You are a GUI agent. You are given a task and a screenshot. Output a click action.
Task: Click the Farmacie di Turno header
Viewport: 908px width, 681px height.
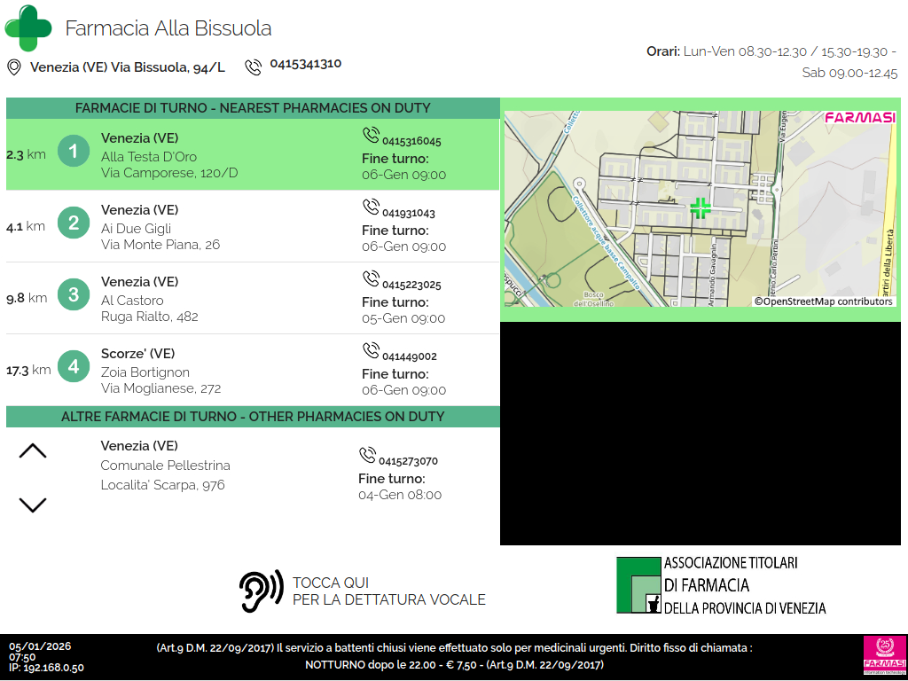[253, 108]
